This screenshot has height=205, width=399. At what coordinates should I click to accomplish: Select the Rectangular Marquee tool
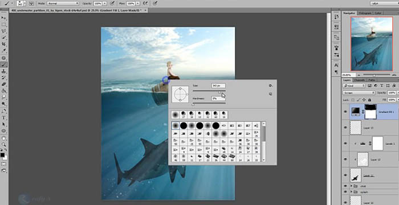pyautogui.click(x=4, y=24)
